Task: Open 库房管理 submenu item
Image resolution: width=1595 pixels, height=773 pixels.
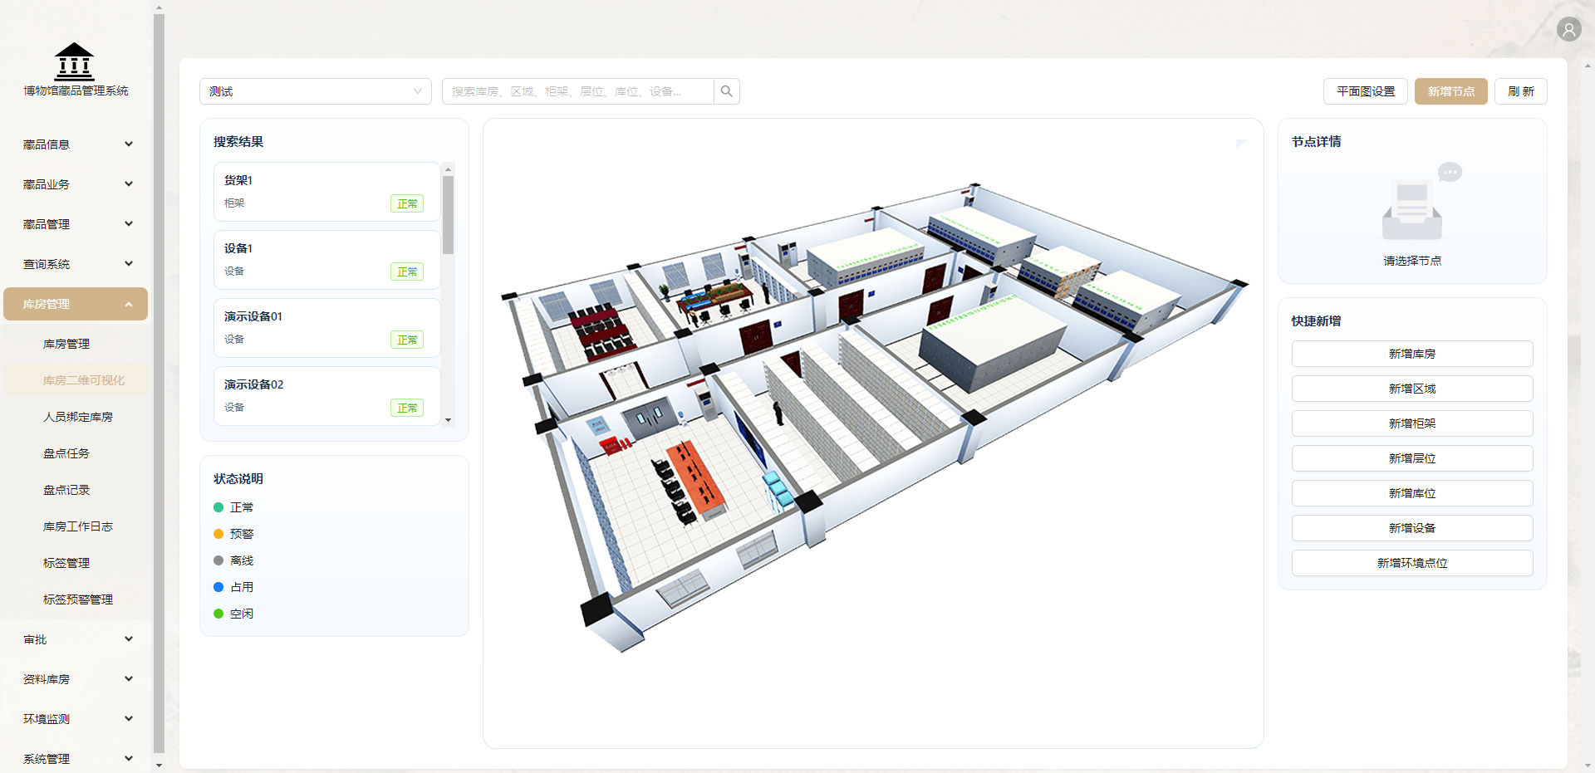Action: (x=76, y=344)
